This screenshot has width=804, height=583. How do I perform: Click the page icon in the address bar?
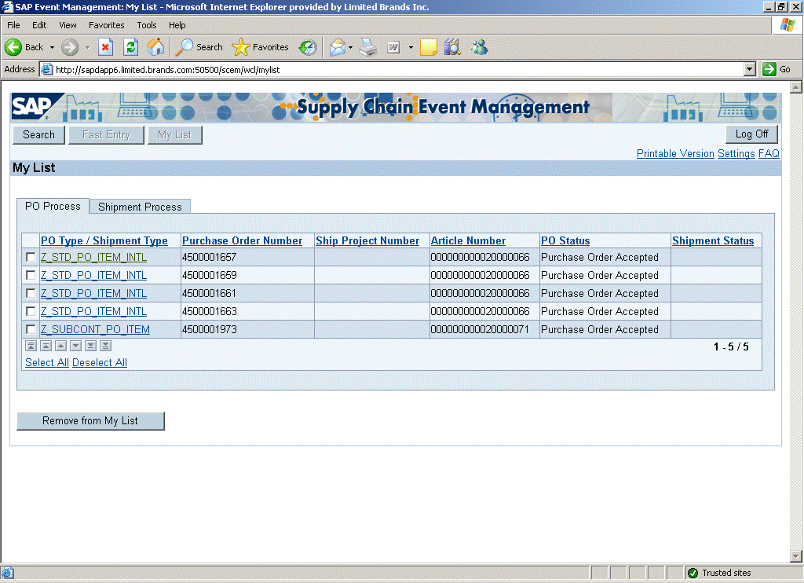tap(46, 69)
